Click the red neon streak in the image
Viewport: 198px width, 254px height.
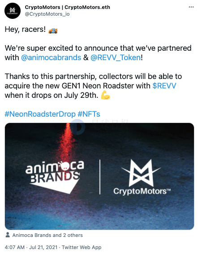pos(67,143)
